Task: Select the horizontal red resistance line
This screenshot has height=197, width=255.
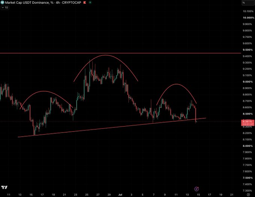Action: pyautogui.click(x=120, y=53)
